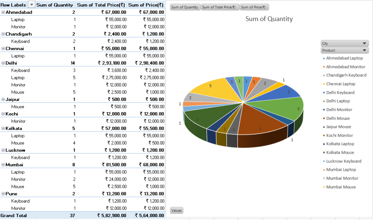Collapse the Chandigarh group
This screenshot has height=220, width=373.
pos(3,34)
